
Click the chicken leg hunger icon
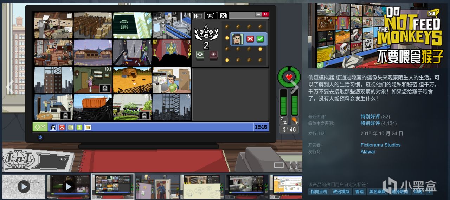[x=295, y=120]
